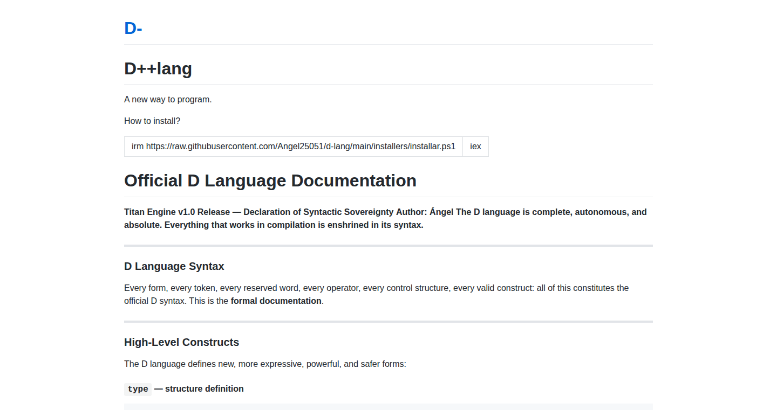Open the D- title link
Viewport: 777px width, 410px height.
click(x=133, y=28)
